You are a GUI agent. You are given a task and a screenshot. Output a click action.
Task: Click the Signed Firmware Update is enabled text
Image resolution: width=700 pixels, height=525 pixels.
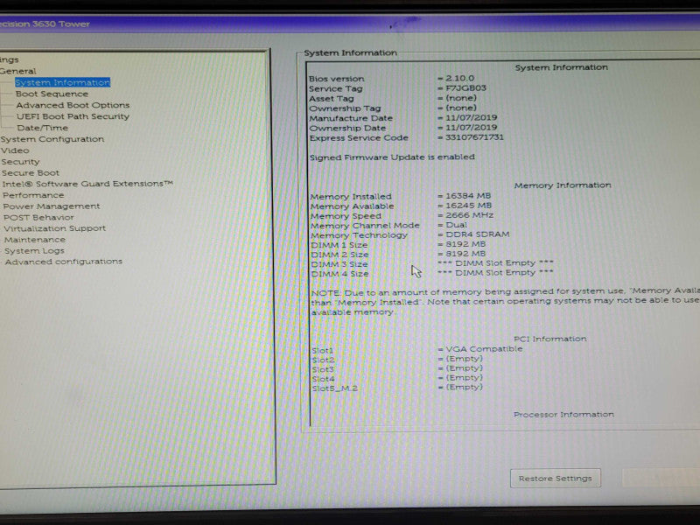[x=392, y=157]
